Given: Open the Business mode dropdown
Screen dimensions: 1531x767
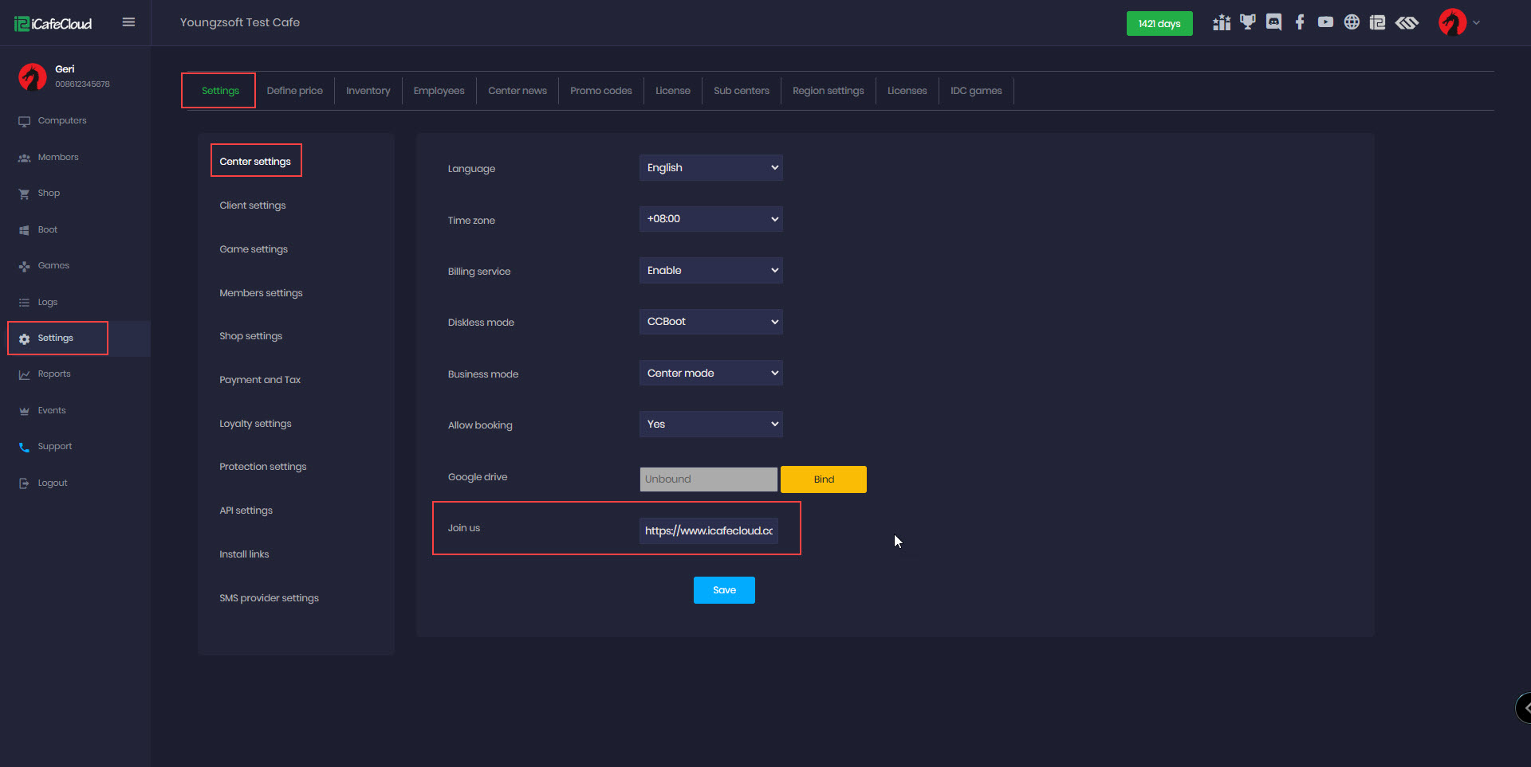Looking at the screenshot, I should point(710,374).
